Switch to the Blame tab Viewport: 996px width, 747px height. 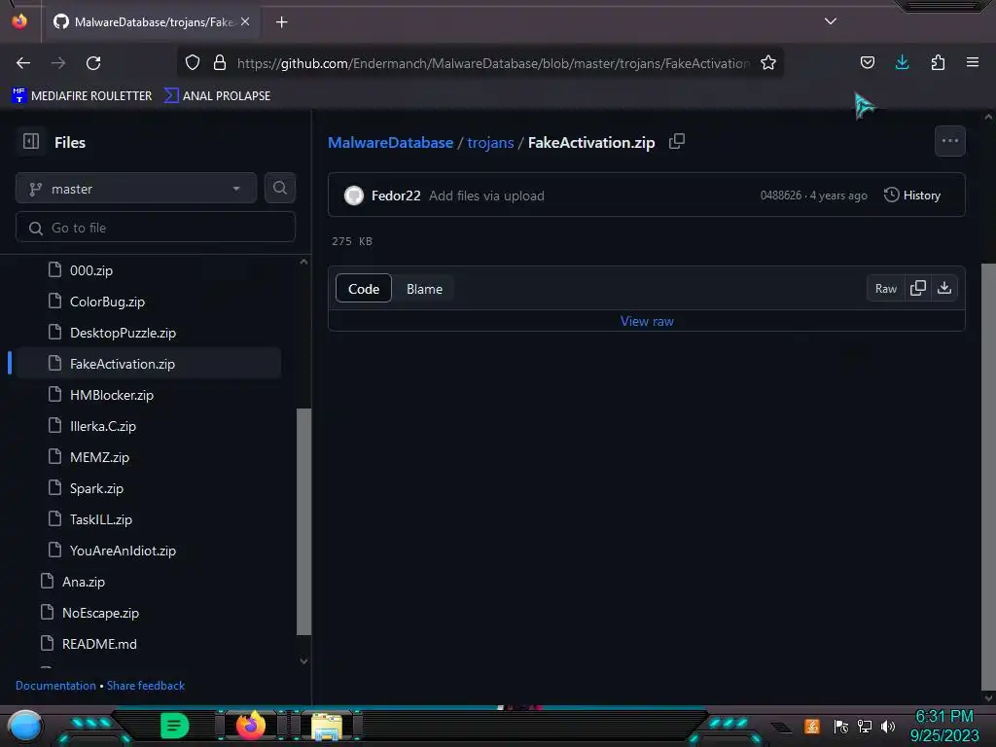pyautogui.click(x=424, y=289)
